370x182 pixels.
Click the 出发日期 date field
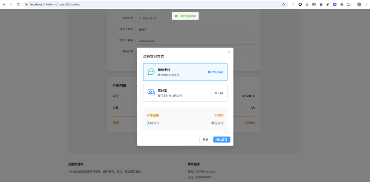tap(157, 18)
